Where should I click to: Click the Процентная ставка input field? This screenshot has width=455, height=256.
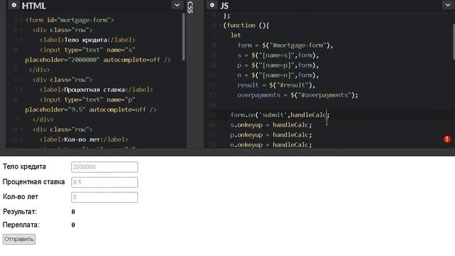pyautogui.click(x=105, y=182)
